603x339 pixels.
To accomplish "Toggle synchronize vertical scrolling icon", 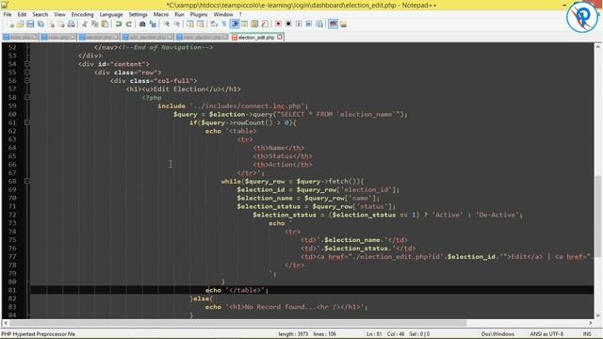I will [x=190, y=24].
